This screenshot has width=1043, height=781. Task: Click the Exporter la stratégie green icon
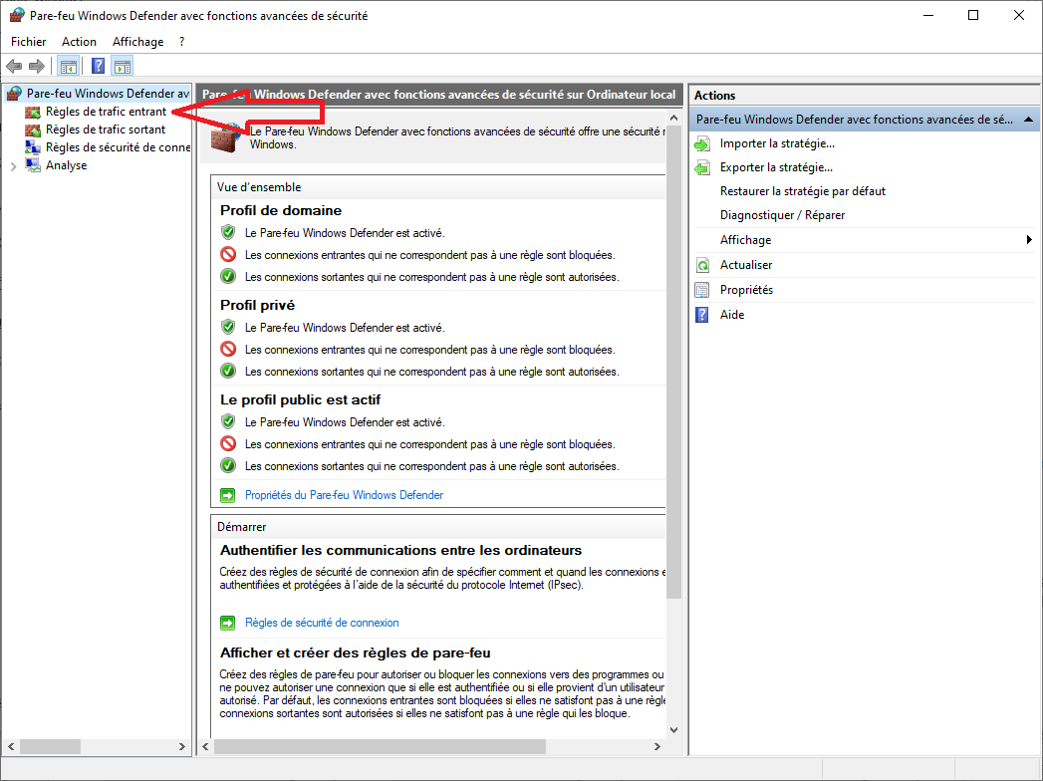702,167
